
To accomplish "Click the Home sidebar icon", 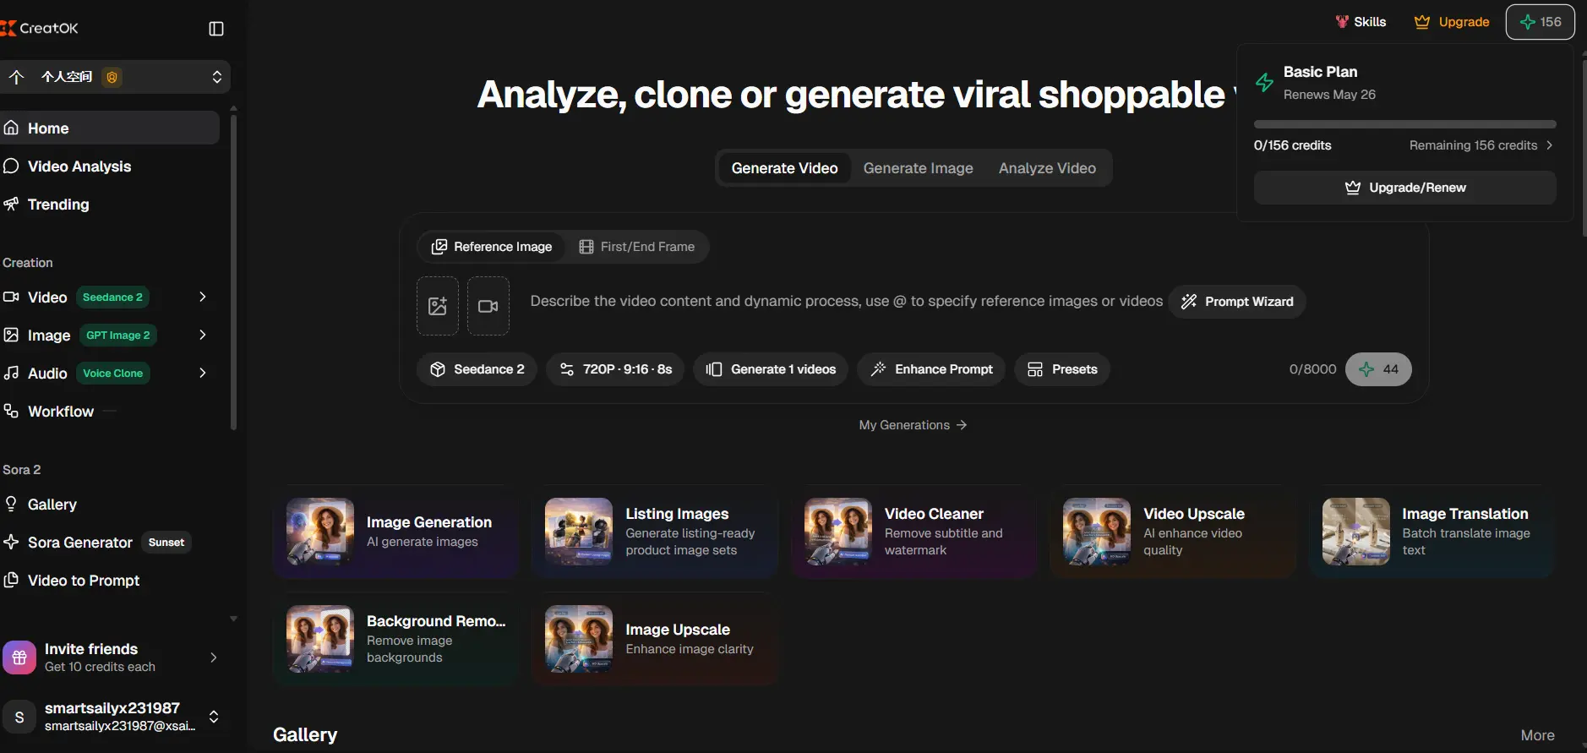I will [x=11, y=128].
